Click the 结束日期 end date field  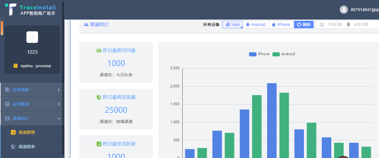pos(361,25)
